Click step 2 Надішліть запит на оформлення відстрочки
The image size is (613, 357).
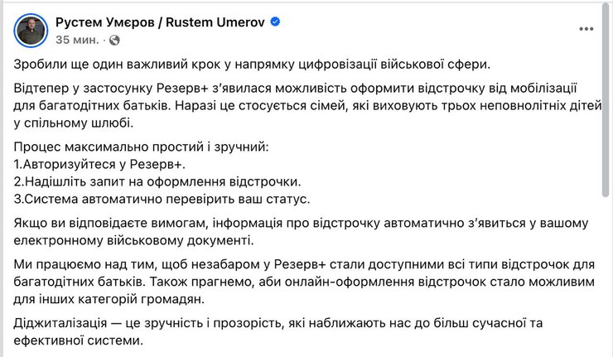click(x=157, y=181)
